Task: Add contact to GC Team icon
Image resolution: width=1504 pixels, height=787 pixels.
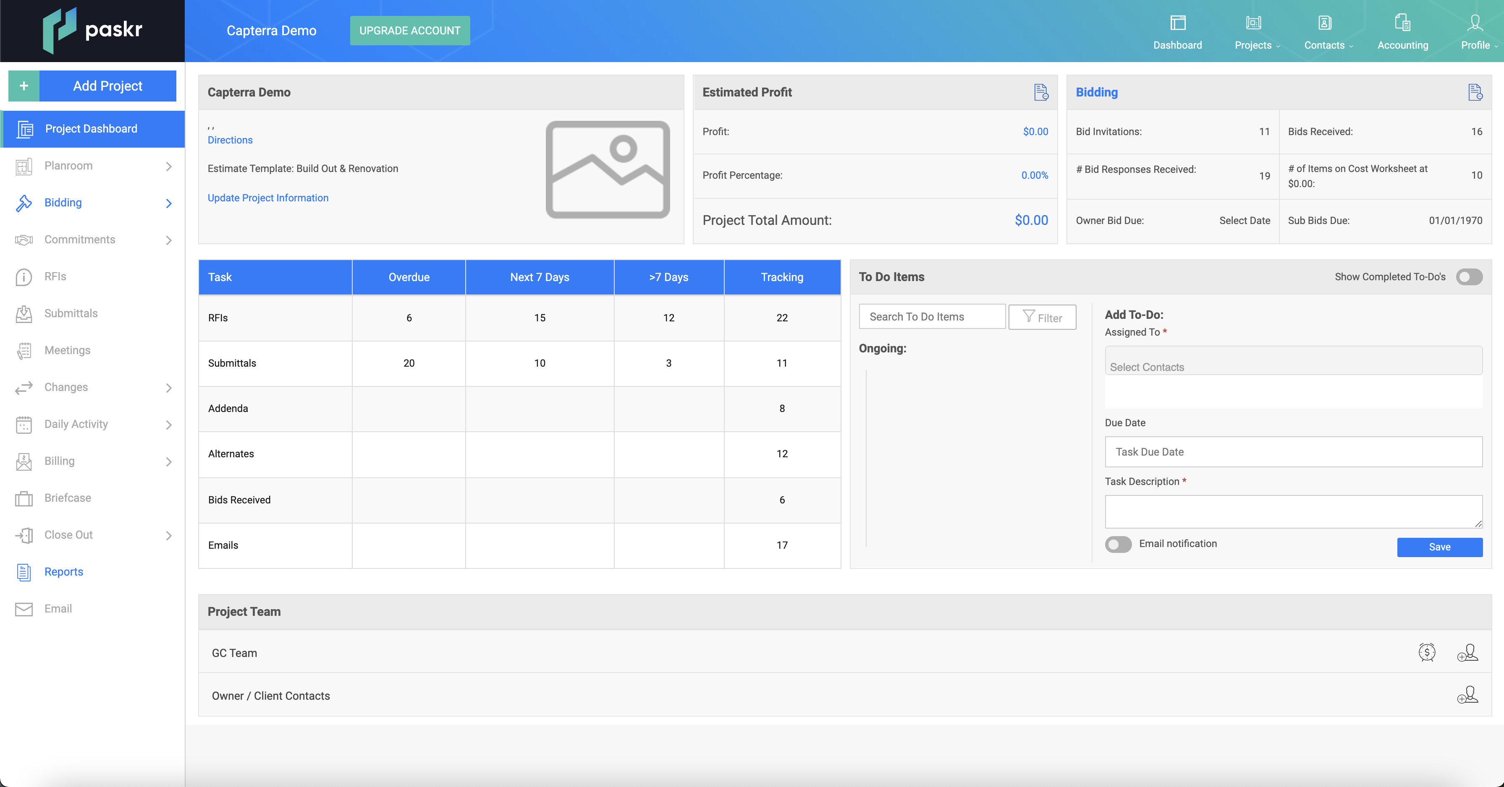Action: (x=1467, y=652)
